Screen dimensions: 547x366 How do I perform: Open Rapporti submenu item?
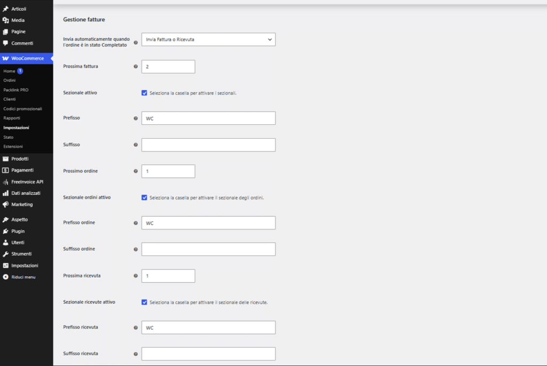[12, 118]
